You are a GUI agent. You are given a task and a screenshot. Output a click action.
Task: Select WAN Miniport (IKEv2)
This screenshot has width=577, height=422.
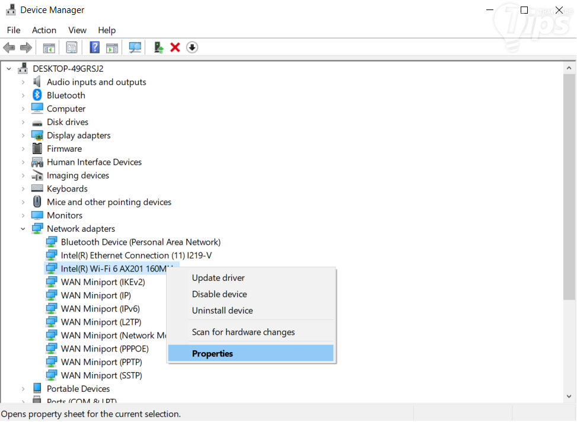pyautogui.click(x=103, y=282)
